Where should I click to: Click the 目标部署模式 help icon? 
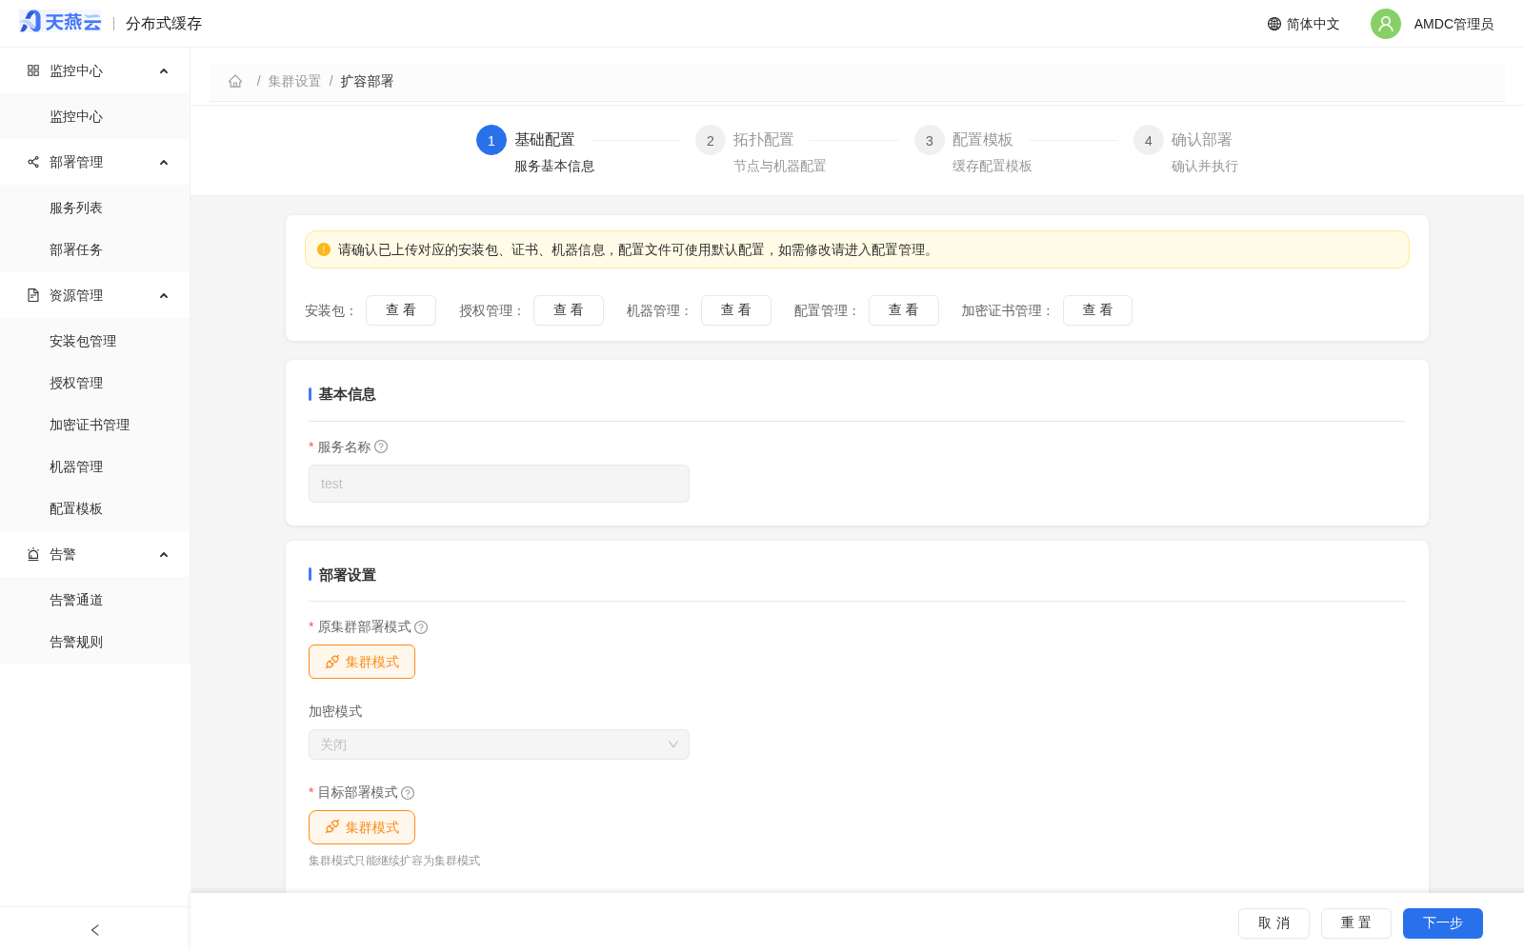tap(408, 793)
